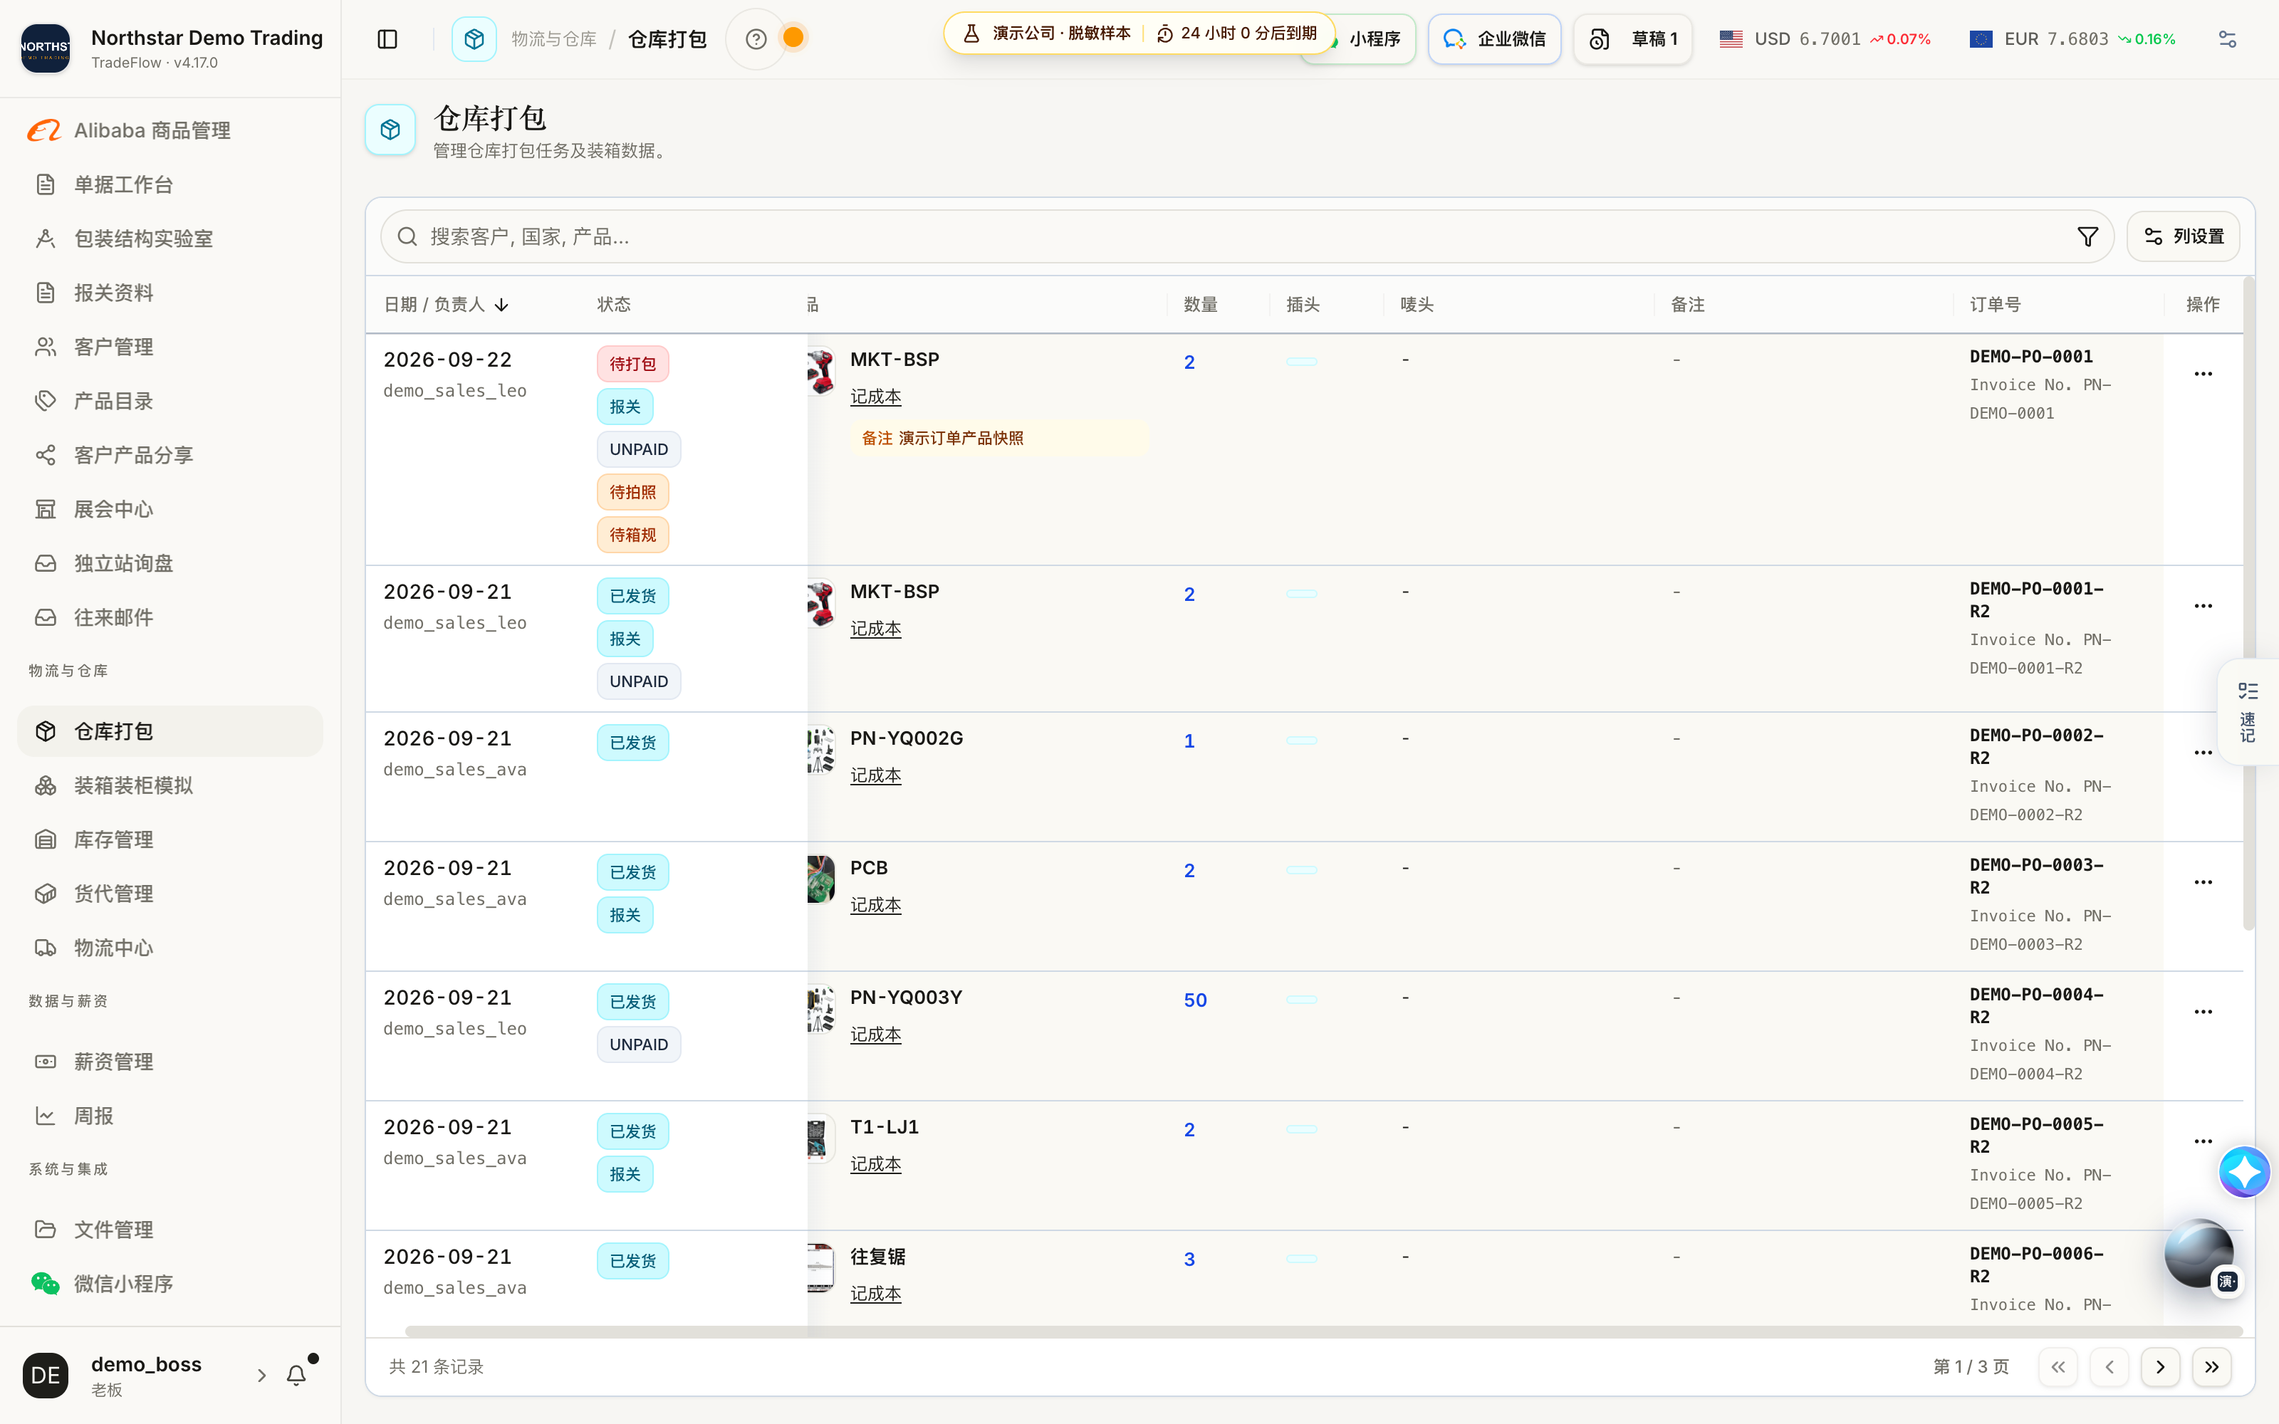Viewport: 2279px width, 1424px height.
Task: Open the quick notes 速记 panel
Action: (2248, 712)
